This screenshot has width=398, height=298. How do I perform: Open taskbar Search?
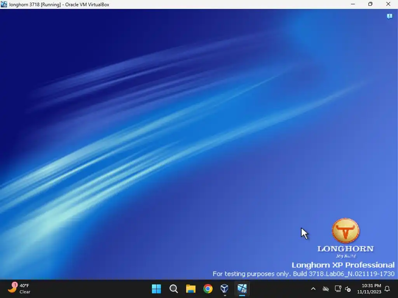tap(174, 289)
